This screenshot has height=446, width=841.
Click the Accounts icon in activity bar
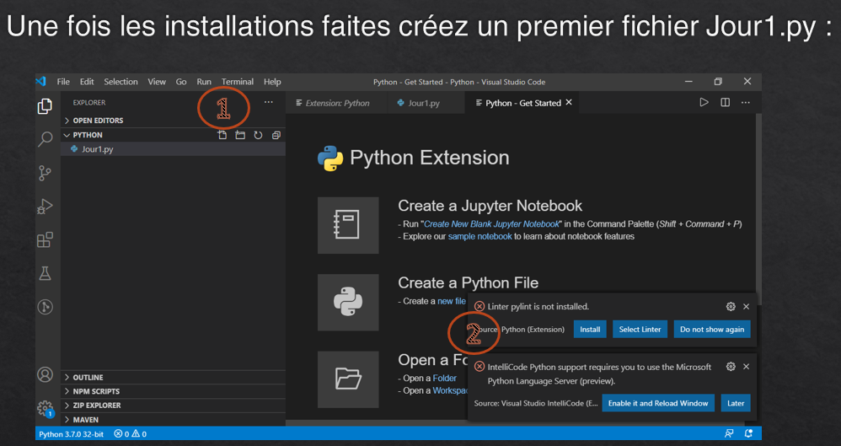46,374
